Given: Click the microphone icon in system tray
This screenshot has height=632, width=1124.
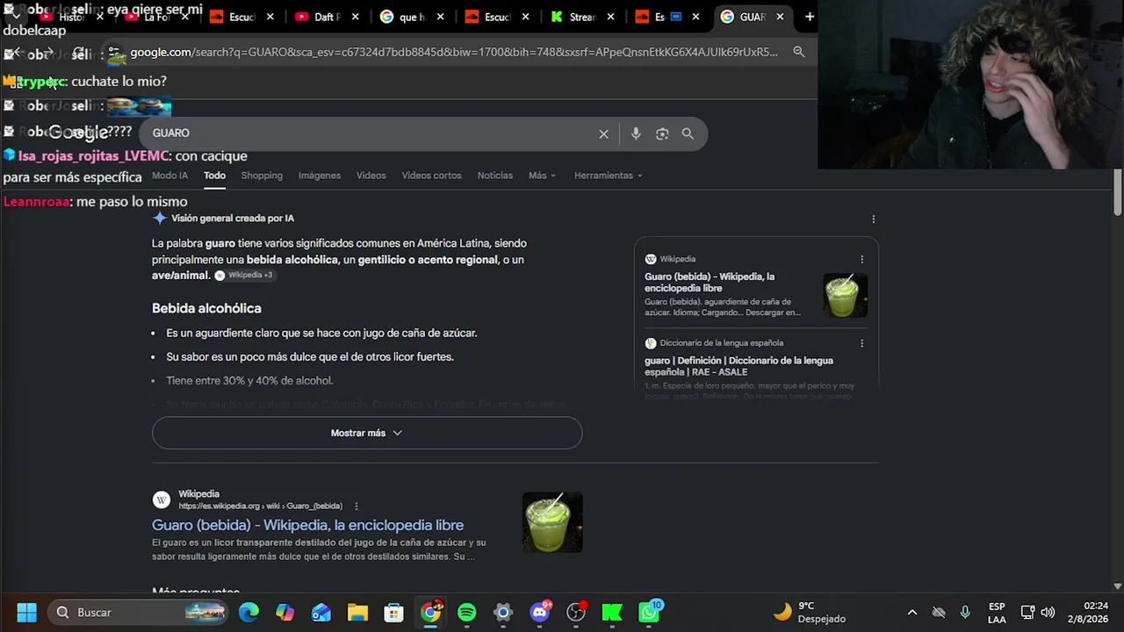Looking at the screenshot, I should point(965,612).
